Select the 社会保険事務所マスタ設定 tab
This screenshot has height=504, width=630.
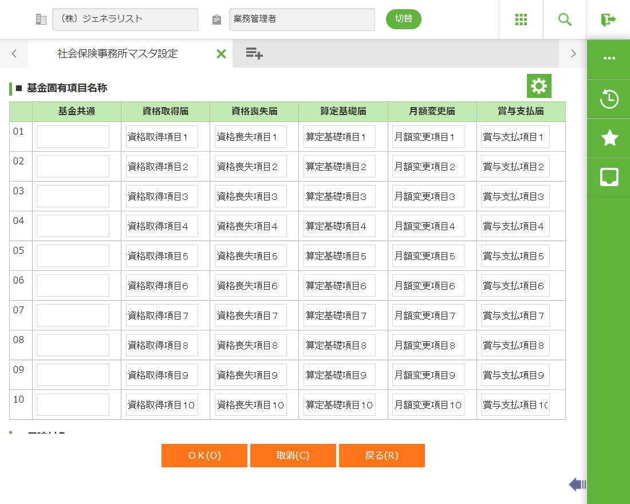pos(117,54)
